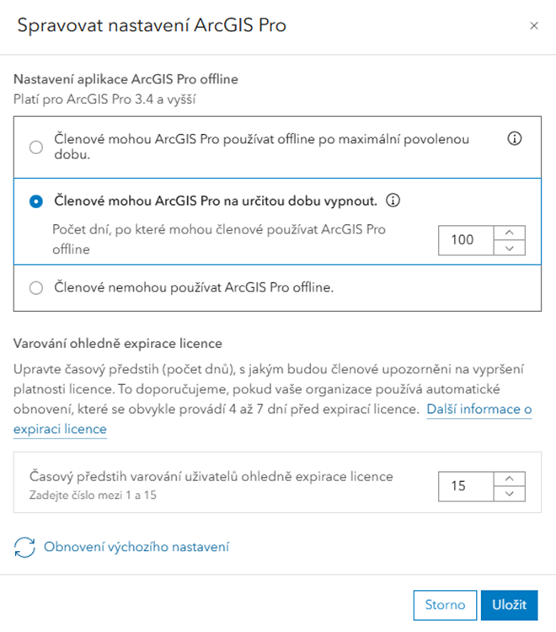The width and height of the screenshot is (556, 632).
Task: Click the Storno button
Action: point(445,605)
